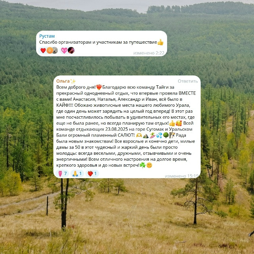Image resolution: width=254 pixels, height=254 pixels.
Task: Click the four-leaf clover emoji after 'встреч!'
Action: pos(142,165)
